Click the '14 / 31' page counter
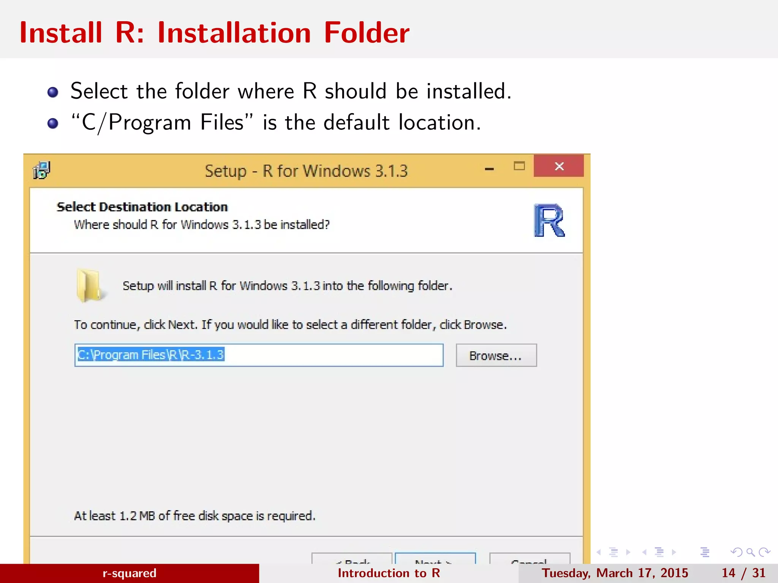 point(743,573)
